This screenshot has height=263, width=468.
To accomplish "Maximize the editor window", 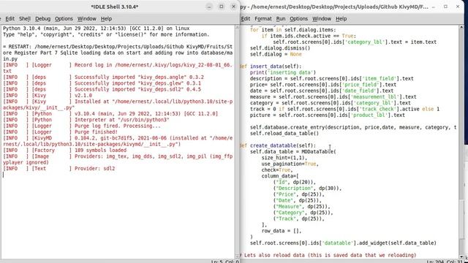I will (445, 7).
